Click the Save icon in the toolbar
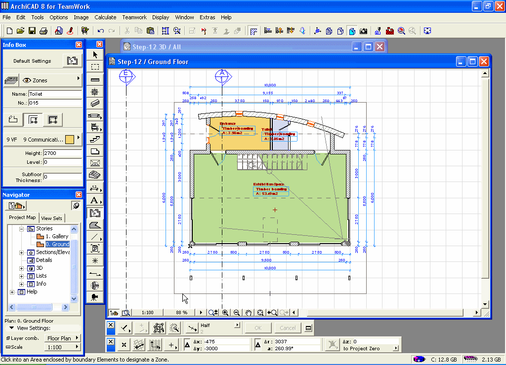This screenshot has width=506, height=365. [x=32, y=31]
